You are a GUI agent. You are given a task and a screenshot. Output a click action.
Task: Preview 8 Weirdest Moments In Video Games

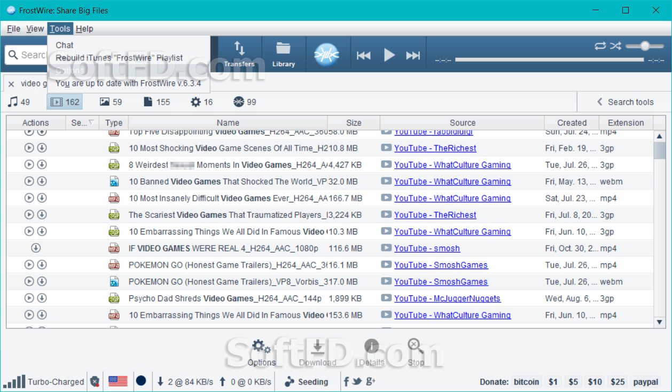click(x=29, y=165)
